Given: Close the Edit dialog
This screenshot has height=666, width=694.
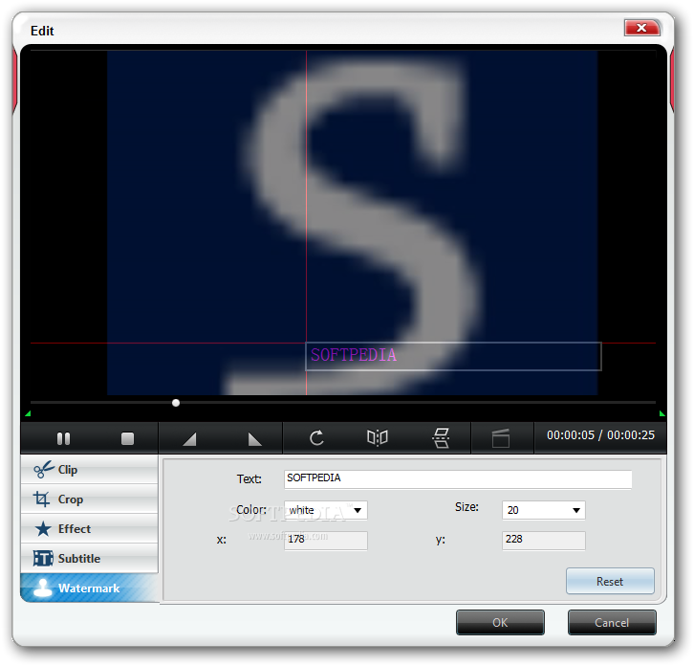Looking at the screenshot, I should click(641, 28).
